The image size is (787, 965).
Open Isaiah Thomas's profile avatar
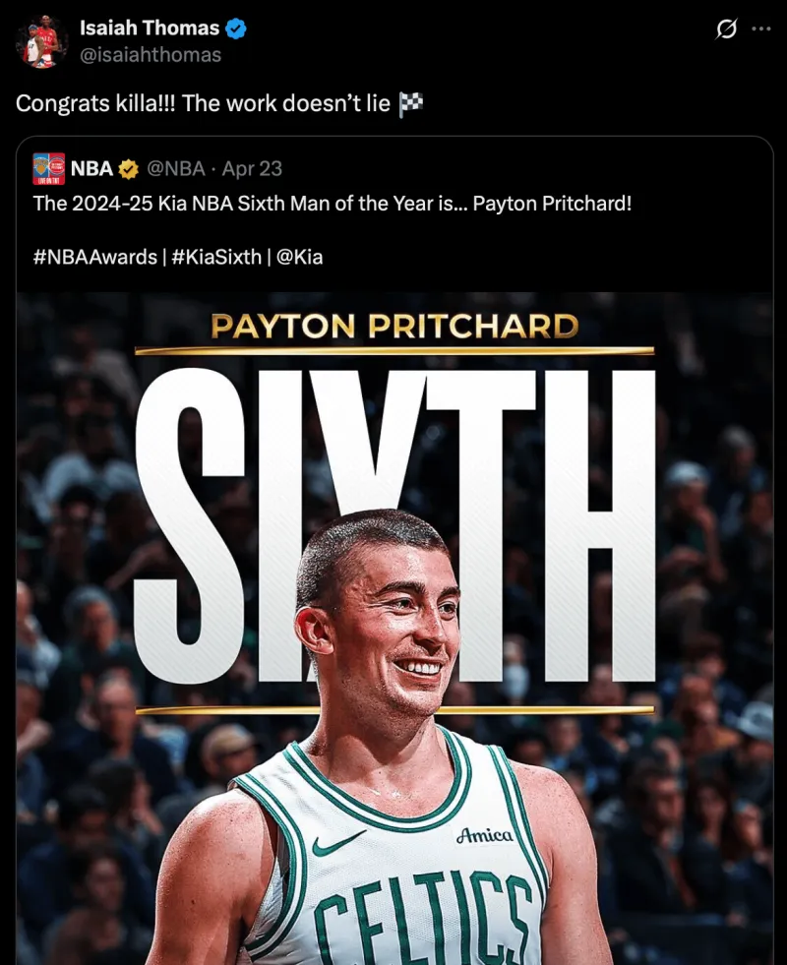point(41,40)
